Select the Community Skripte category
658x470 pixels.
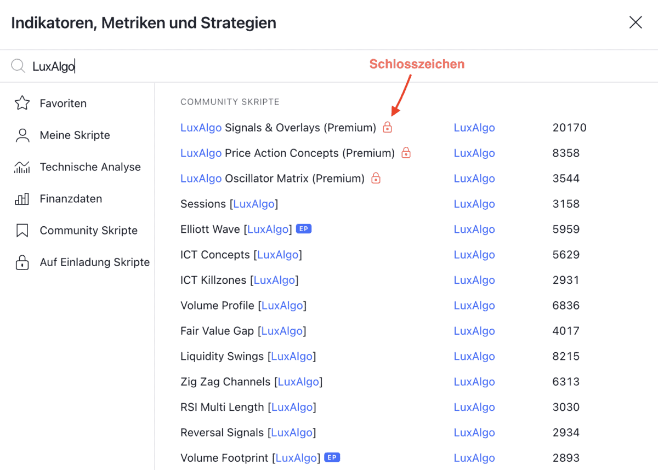click(x=88, y=230)
